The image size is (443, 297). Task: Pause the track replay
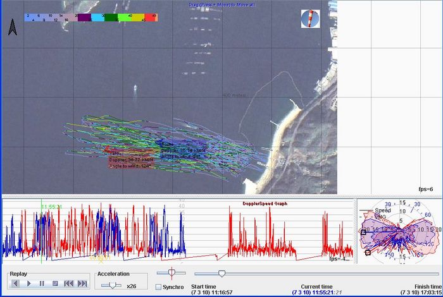[x=42, y=284]
